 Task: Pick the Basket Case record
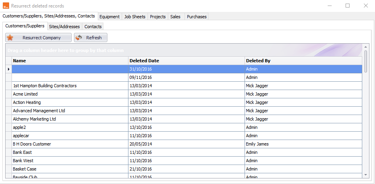(184, 169)
